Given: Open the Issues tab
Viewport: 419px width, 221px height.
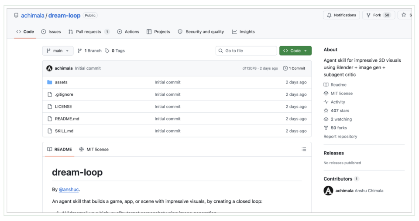Looking at the screenshot, I should [51, 32].
